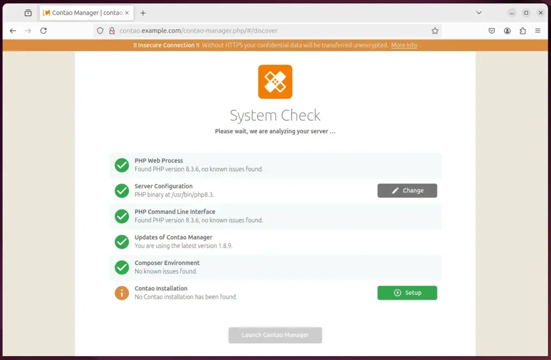Click the '!! Insecure Connection !!' banner text
Image resolution: width=551 pixels, height=360 pixels.
tap(166, 45)
